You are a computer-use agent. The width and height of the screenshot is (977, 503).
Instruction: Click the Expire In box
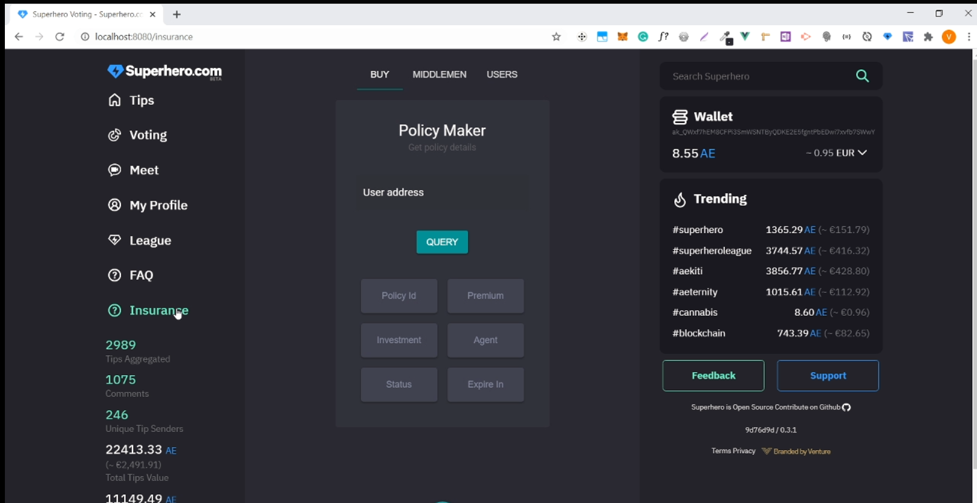(486, 385)
